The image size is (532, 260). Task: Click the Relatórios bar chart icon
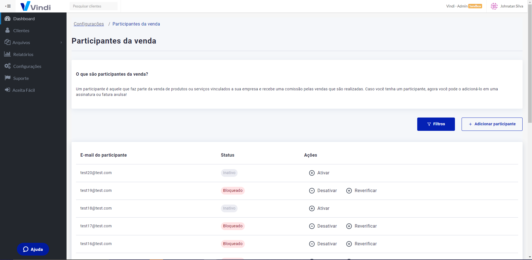(x=7, y=54)
